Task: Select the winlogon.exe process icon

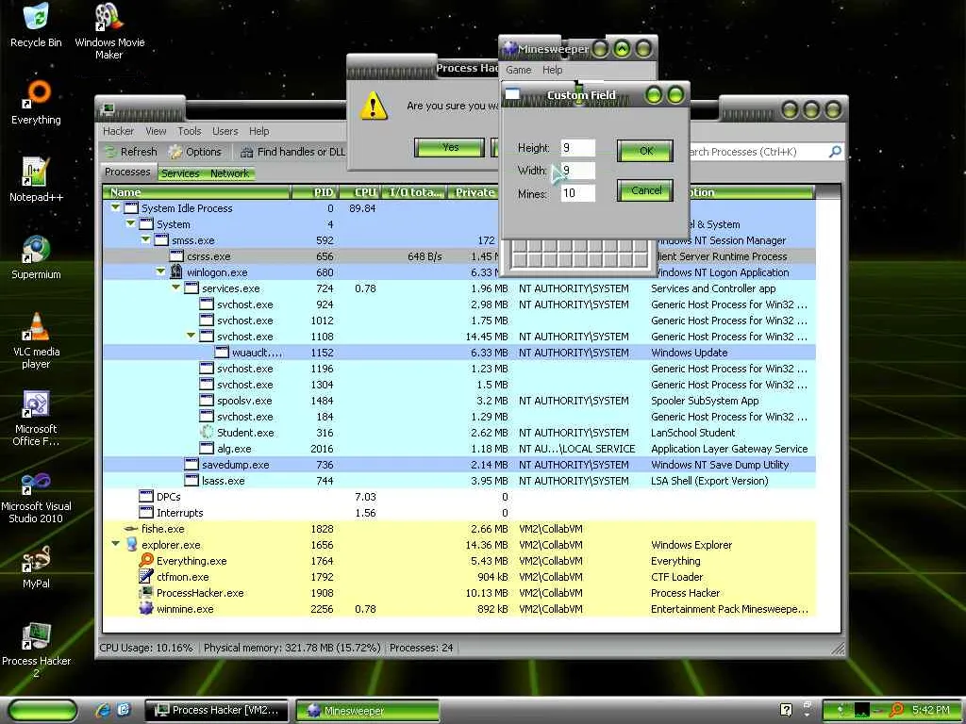Action: tap(176, 272)
